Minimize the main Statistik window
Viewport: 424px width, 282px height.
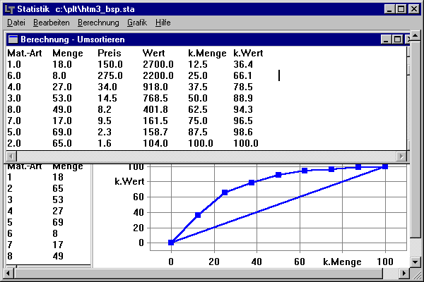click(x=387, y=8)
